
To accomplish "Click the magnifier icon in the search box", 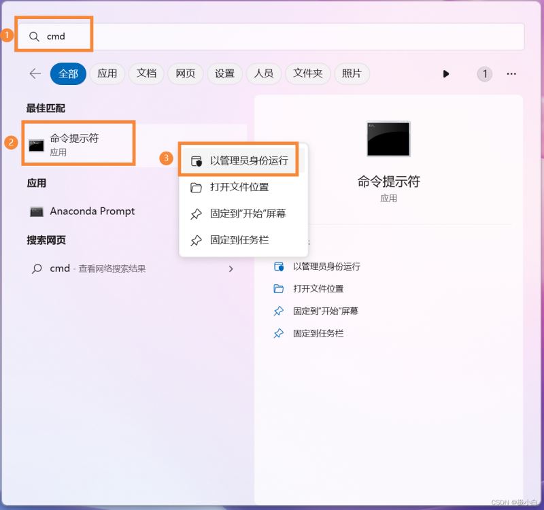I will coord(34,35).
